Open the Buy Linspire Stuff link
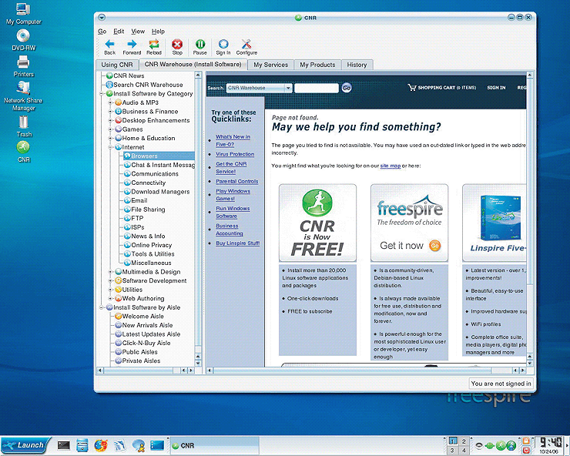The width and height of the screenshot is (570, 456). pyautogui.click(x=238, y=243)
